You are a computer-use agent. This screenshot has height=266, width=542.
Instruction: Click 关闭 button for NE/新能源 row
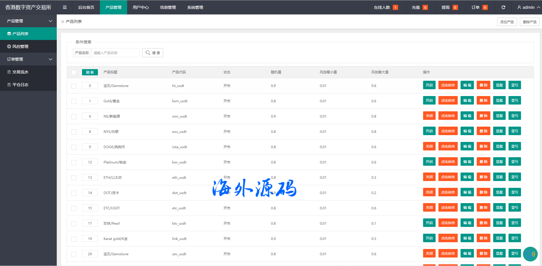click(429, 116)
